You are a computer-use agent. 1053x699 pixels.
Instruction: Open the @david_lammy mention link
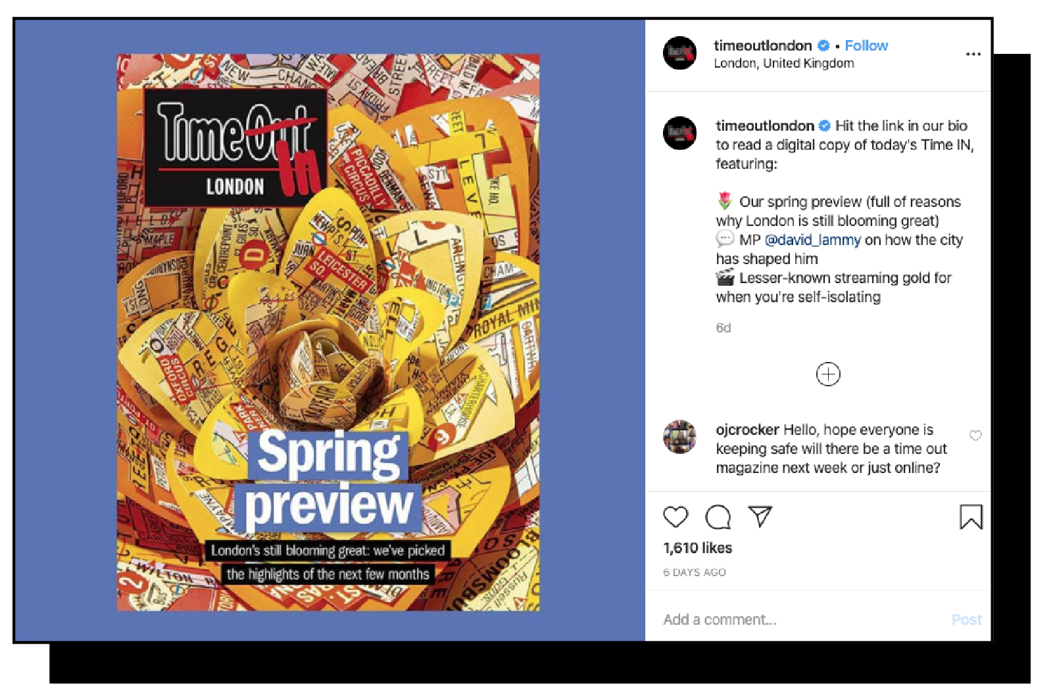click(812, 240)
